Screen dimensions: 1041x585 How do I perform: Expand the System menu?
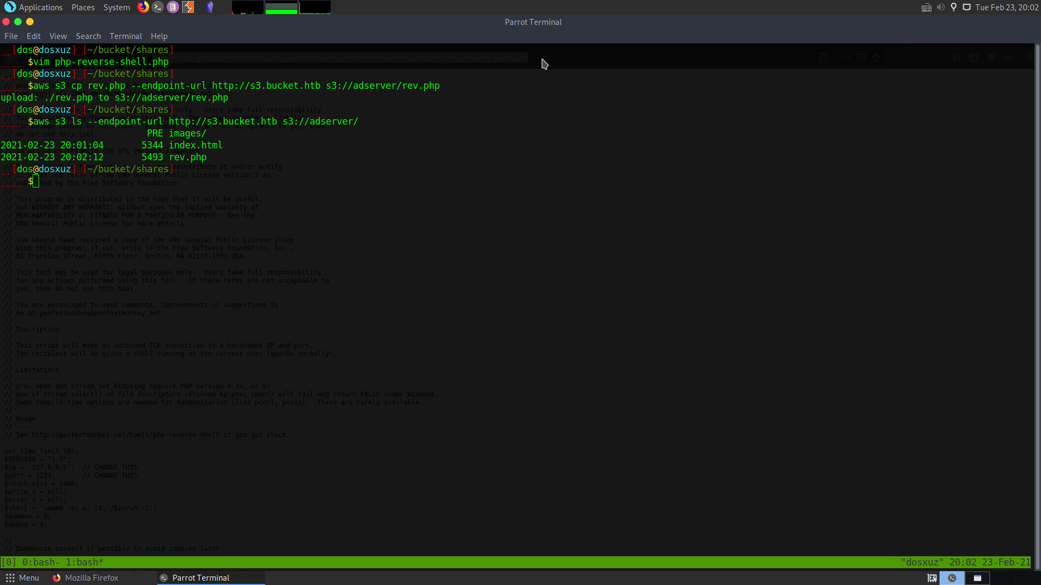(117, 8)
